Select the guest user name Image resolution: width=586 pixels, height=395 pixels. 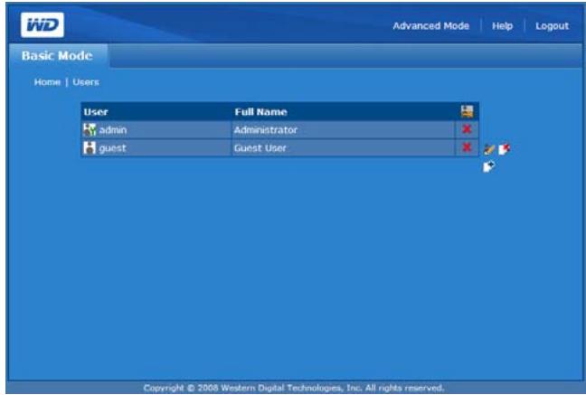pos(112,148)
